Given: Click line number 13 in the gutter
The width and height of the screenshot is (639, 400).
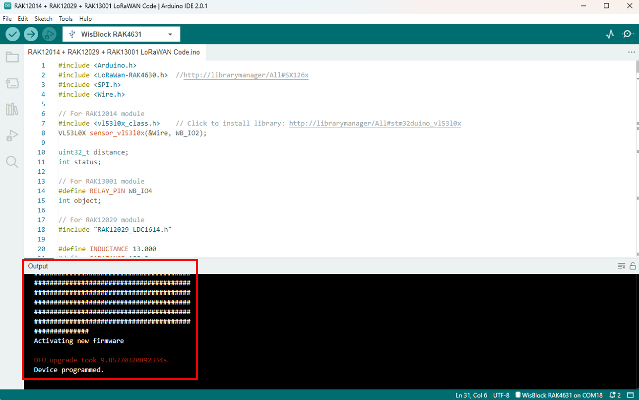Looking at the screenshot, I should point(41,182).
